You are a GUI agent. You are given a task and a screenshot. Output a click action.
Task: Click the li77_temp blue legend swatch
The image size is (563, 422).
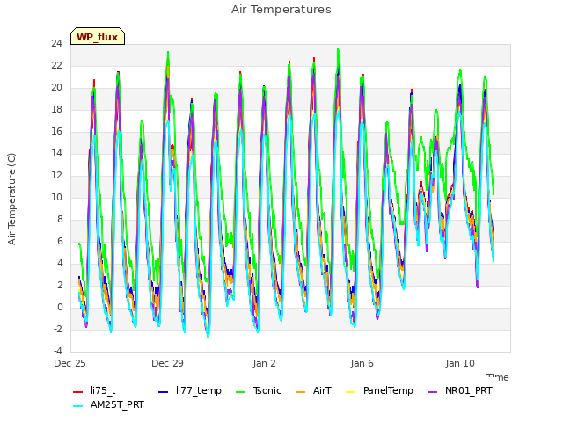pyautogui.click(x=163, y=392)
